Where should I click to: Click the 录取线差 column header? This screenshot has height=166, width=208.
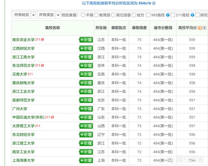coord(139,28)
